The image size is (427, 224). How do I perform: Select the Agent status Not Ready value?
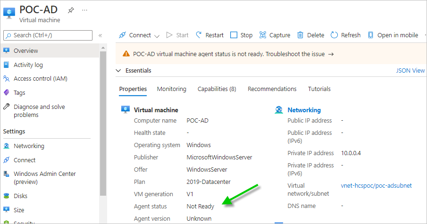coord(201,206)
